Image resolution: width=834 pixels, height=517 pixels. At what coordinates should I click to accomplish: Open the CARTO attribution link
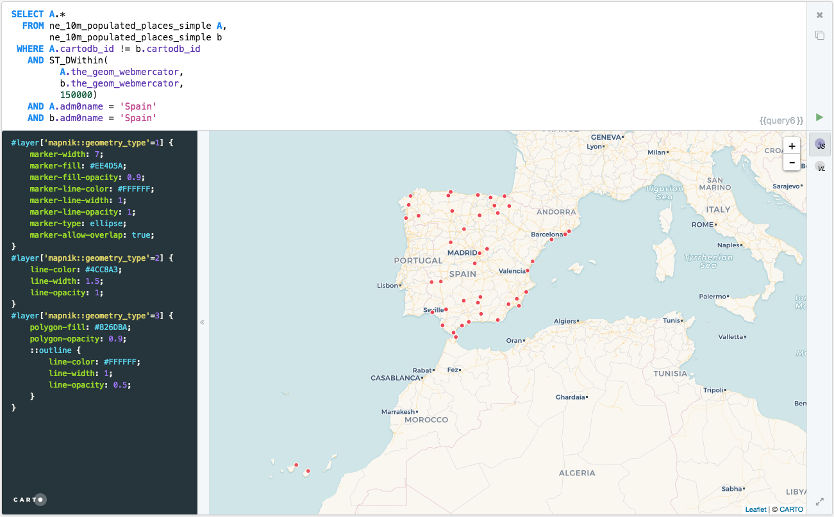(x=791, y=509)
